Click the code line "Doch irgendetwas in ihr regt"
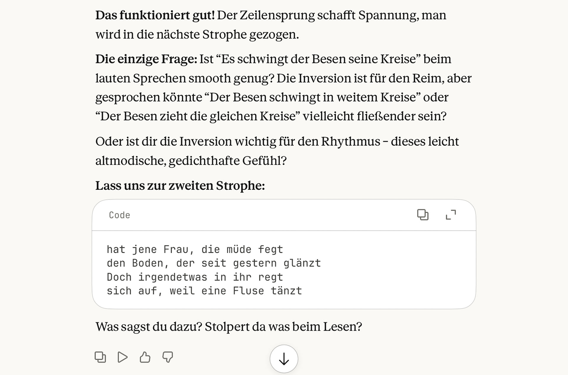Screen dimensions: 568x375 (195, 277)
